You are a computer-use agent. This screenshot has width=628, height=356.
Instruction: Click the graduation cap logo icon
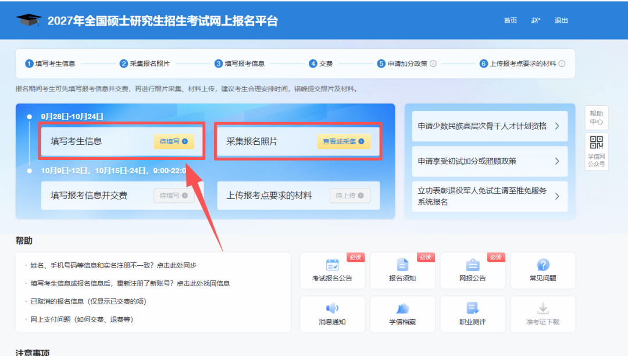tap(28, 20)
